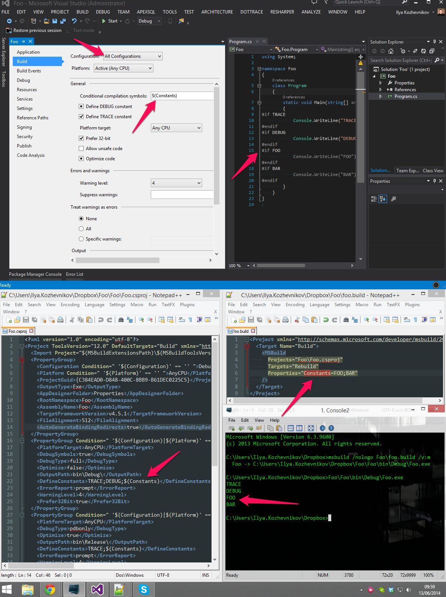Expand the References node in Solution Explorer

click(x=380, y=90)
